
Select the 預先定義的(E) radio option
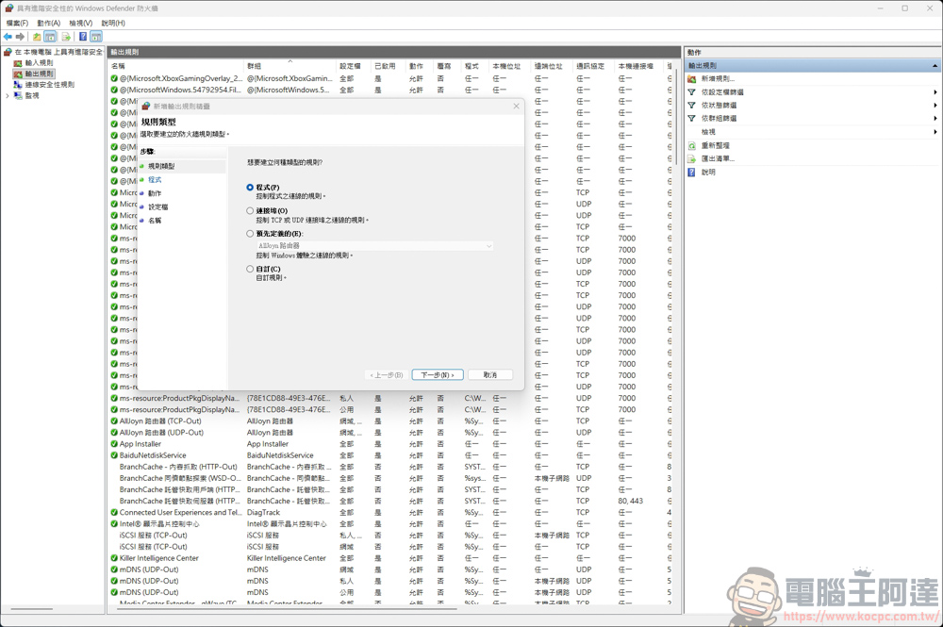click(250, 234)
